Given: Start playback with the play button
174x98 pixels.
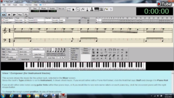Looking at the screenshot, I should [14, 14].
